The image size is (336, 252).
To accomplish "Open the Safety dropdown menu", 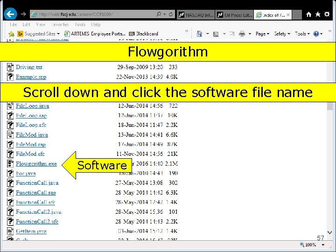I will [282, 34].
